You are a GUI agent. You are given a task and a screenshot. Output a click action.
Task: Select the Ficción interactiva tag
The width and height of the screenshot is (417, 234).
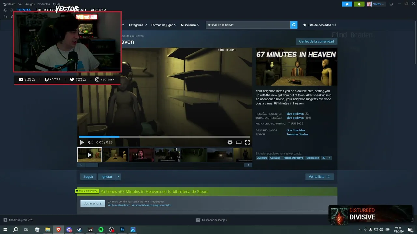click(x=293, y=158)
